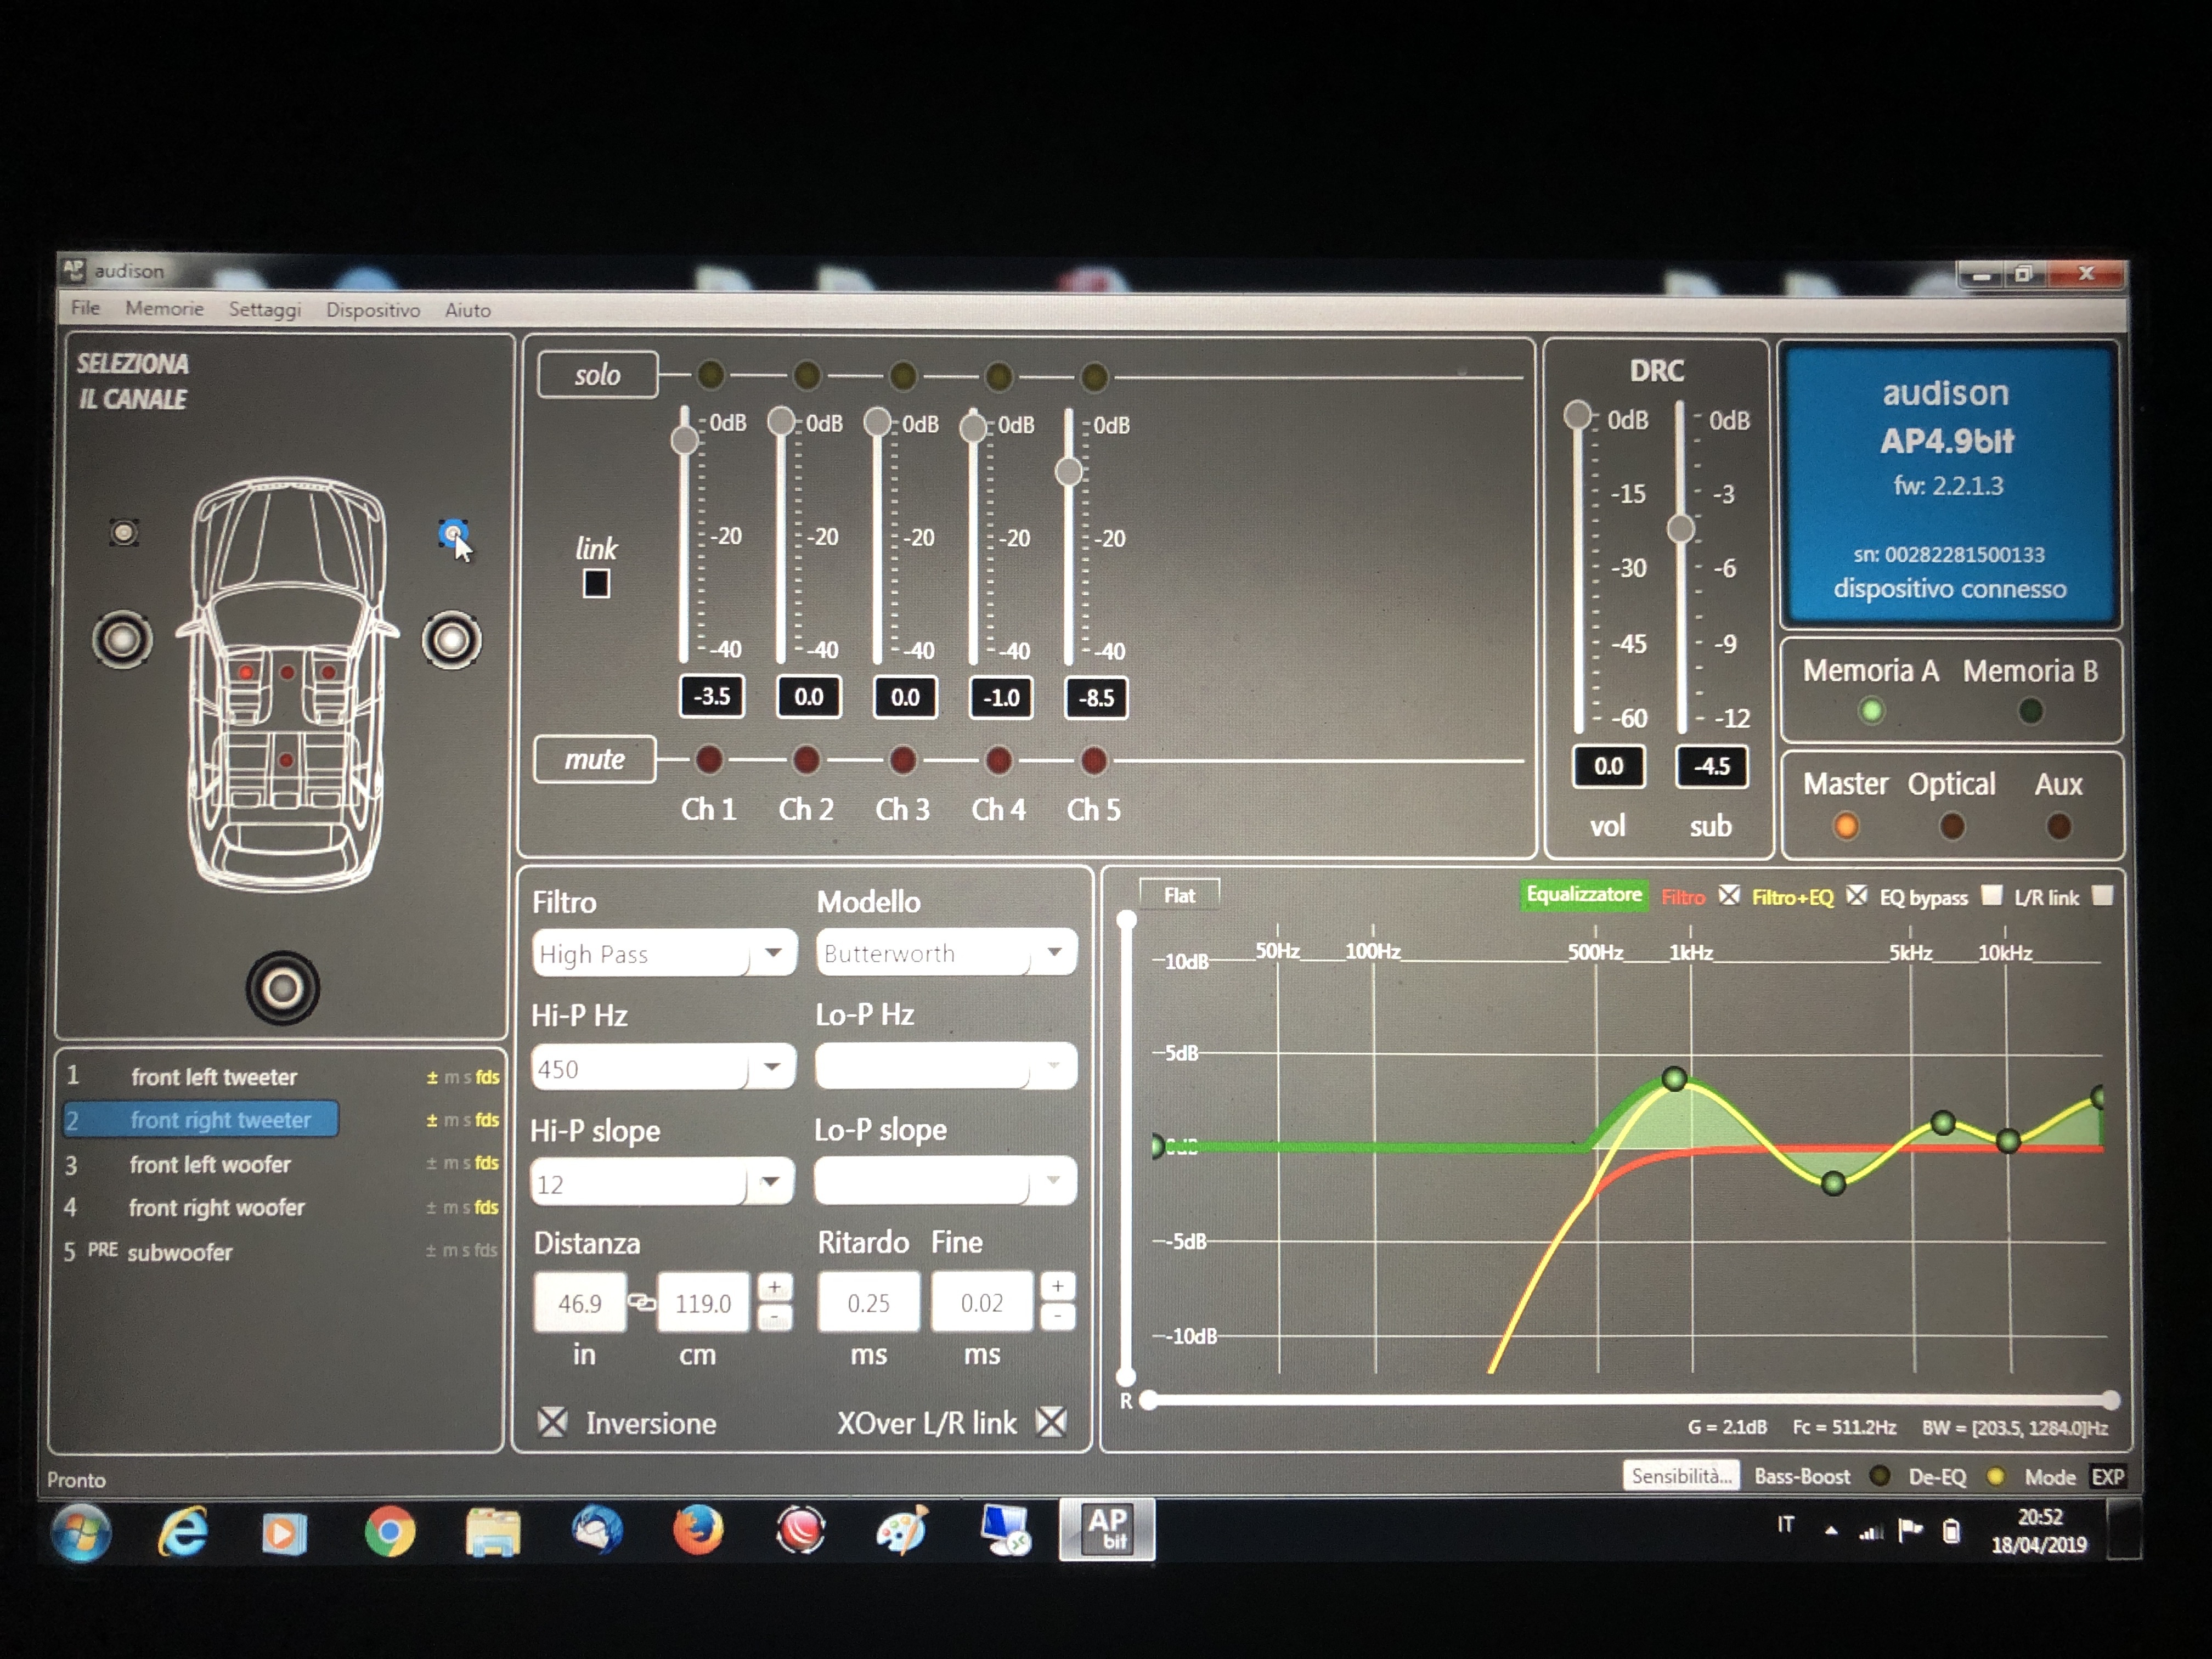Toggle the Filtro curve checkbox
Screen dimensions: 2212x1659
click(1729, 896)
